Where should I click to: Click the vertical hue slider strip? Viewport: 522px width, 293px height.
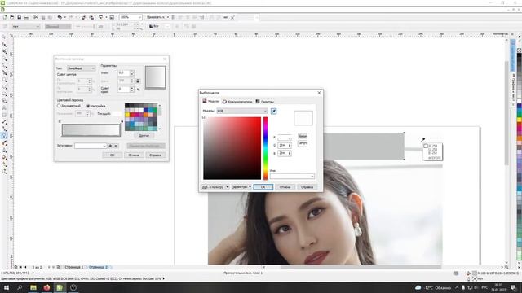[x=265, y=148]
